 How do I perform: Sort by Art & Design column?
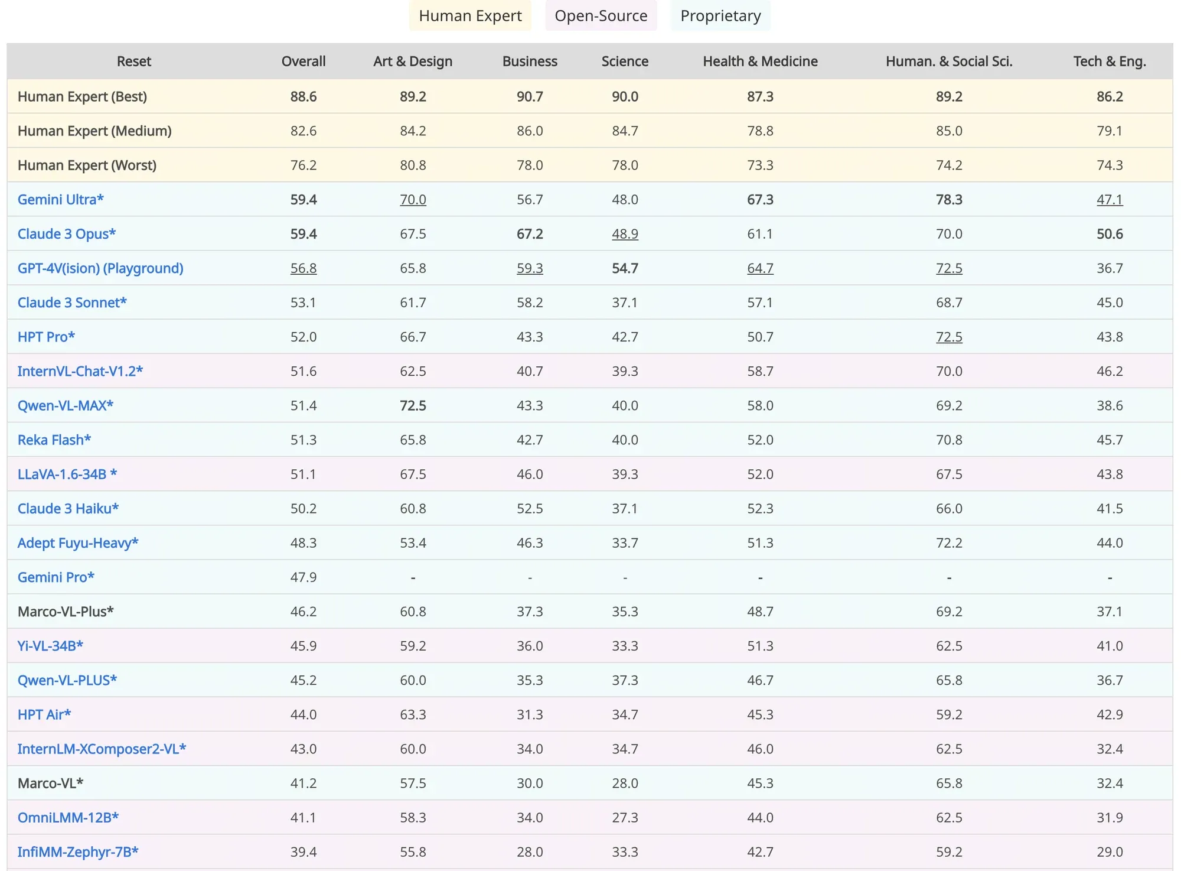click(x=412, y=61)
